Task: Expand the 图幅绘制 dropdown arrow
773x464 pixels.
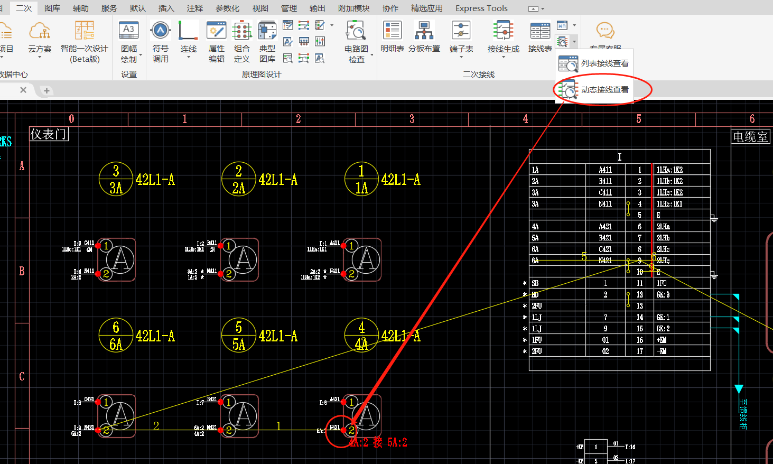Action: pos(141,55)
